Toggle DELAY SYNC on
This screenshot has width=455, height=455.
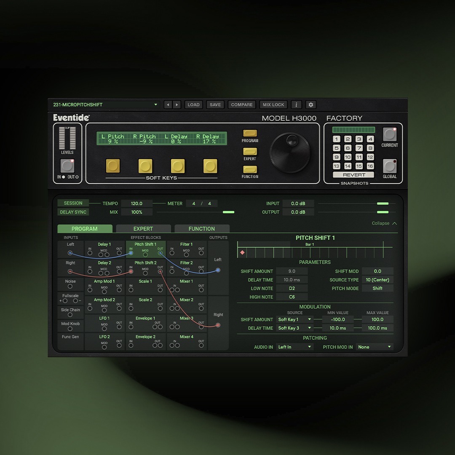coord(73,212)
